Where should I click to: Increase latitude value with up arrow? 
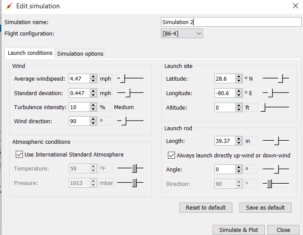click(x=239, y=77)
